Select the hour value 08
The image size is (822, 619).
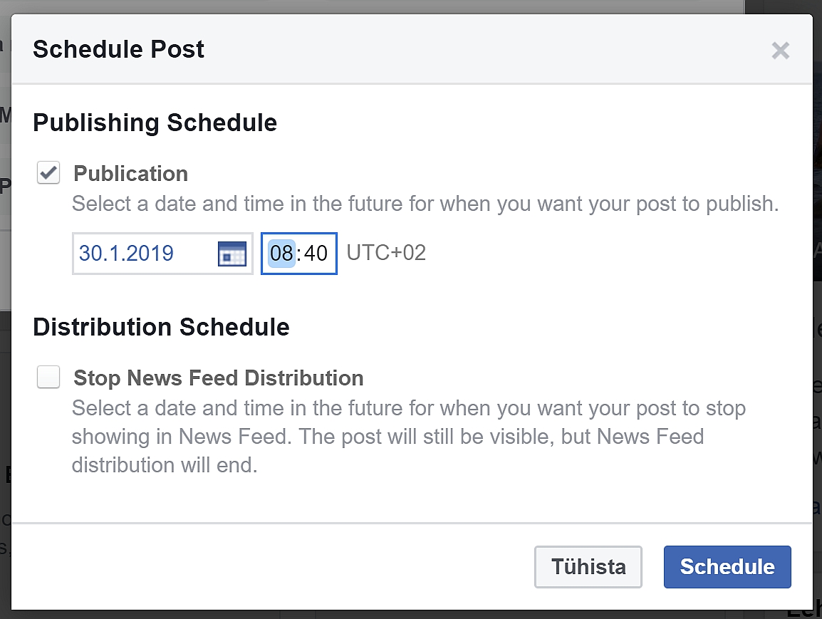click(x=281, y=254)
